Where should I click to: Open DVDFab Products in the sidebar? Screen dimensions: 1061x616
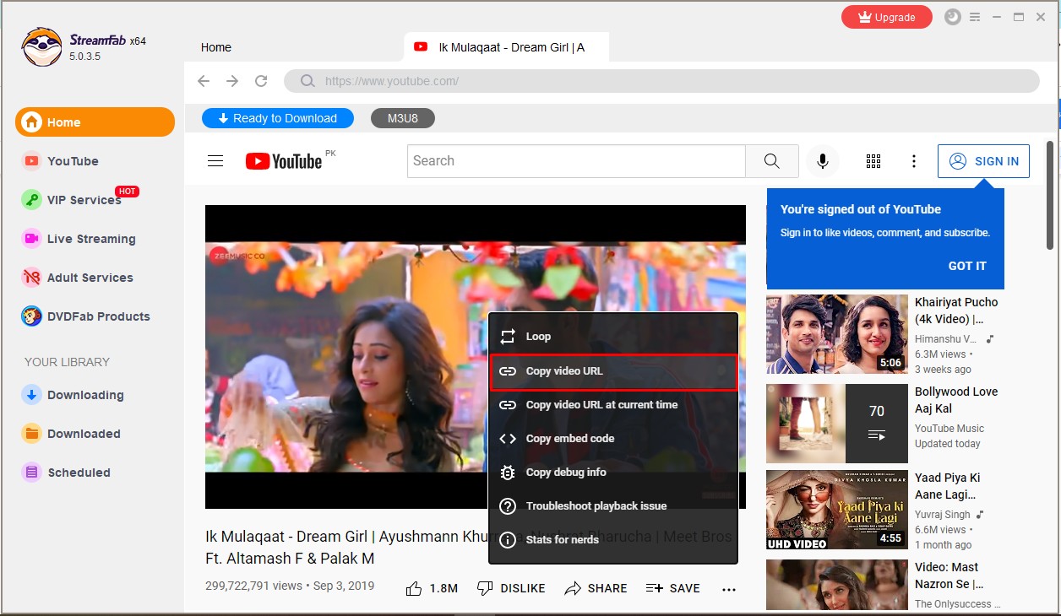(x=86, y=316)
